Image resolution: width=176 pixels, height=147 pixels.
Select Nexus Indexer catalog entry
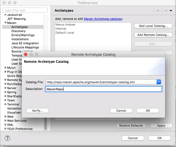pos(65,24)
